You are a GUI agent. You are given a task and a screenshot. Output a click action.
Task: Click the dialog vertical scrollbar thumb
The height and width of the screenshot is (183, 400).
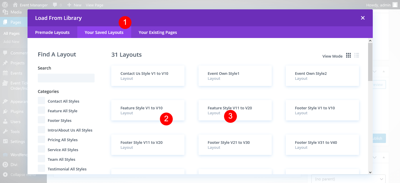coord(370,62)
